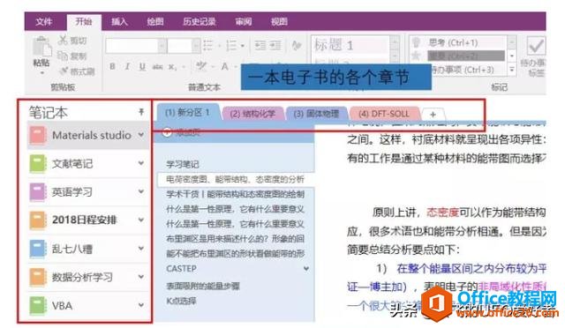Click the bulleted list icon
Viewport: 565px width, 328px height.
coord(208,46)
